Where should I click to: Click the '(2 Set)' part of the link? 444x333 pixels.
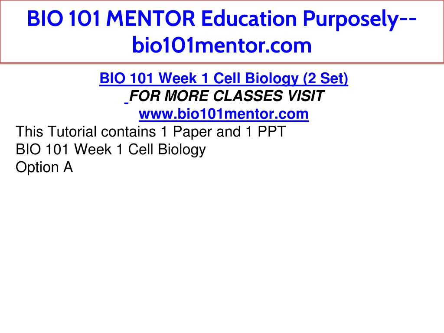(x=325, y=78)
